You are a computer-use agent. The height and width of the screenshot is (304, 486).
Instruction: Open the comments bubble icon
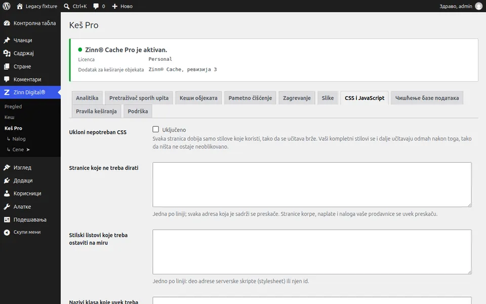click(96, 6)
